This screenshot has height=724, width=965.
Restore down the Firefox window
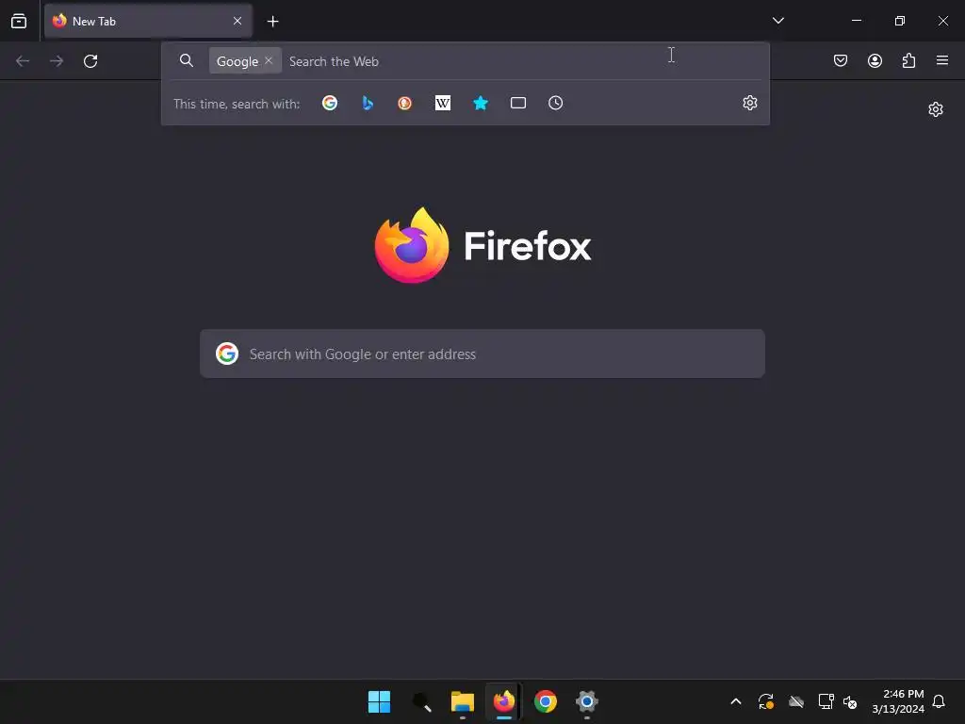point(900,21)
